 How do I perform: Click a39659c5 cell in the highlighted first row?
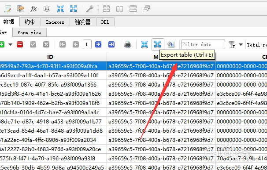[x=161, y=66]
